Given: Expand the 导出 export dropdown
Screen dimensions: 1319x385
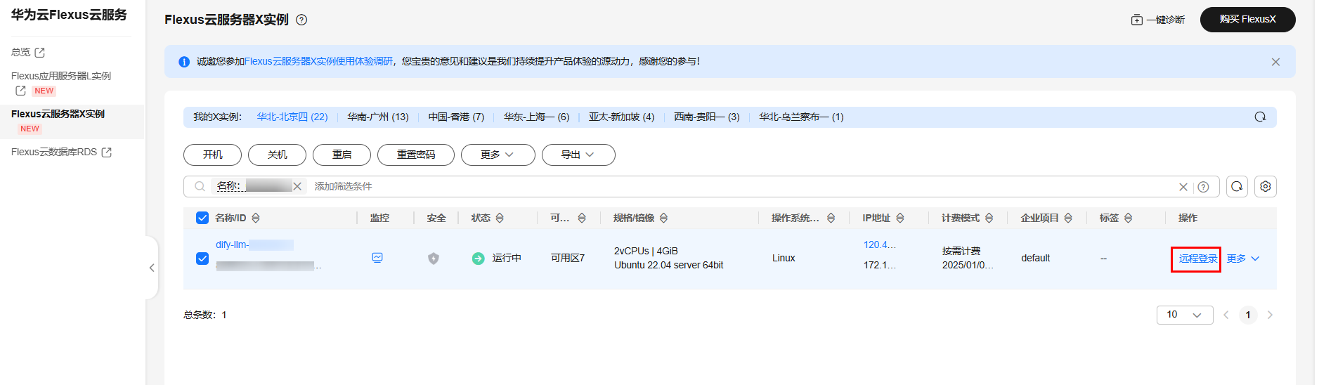Looking at the screenshot, I should point(578,155).
